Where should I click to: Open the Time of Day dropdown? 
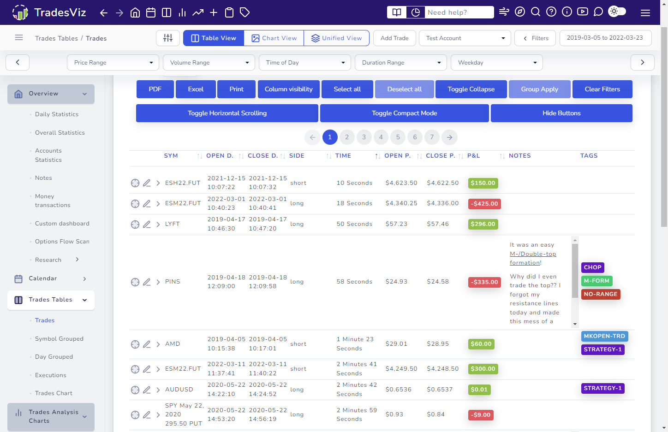point(305,63)
